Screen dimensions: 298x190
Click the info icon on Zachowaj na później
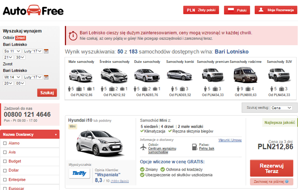(287, 181)
